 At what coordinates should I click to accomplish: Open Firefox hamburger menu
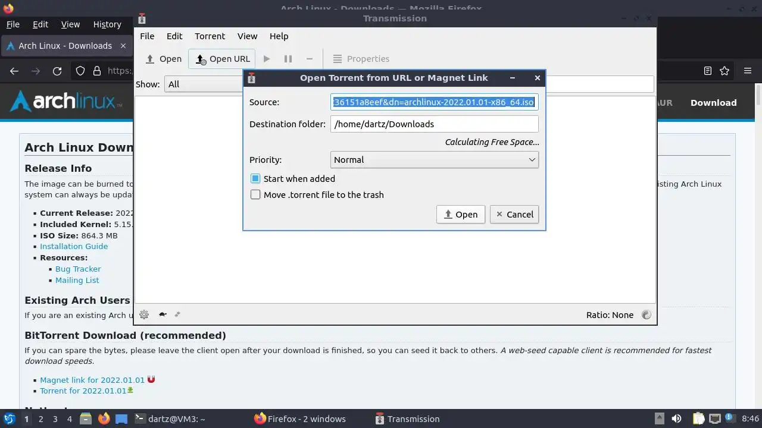(748, 71)
